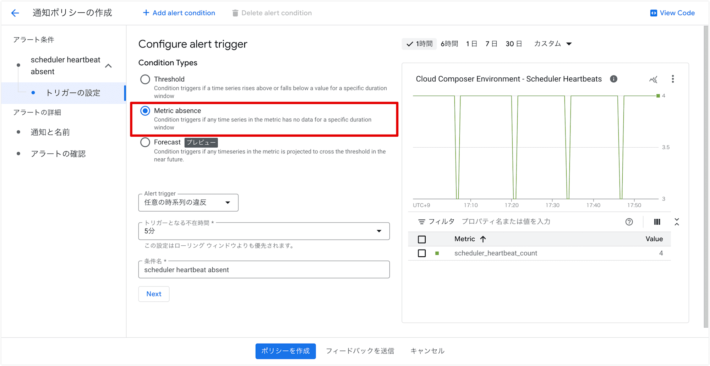Click the Metric column header
Screen dimensions: 710x366
464,239
